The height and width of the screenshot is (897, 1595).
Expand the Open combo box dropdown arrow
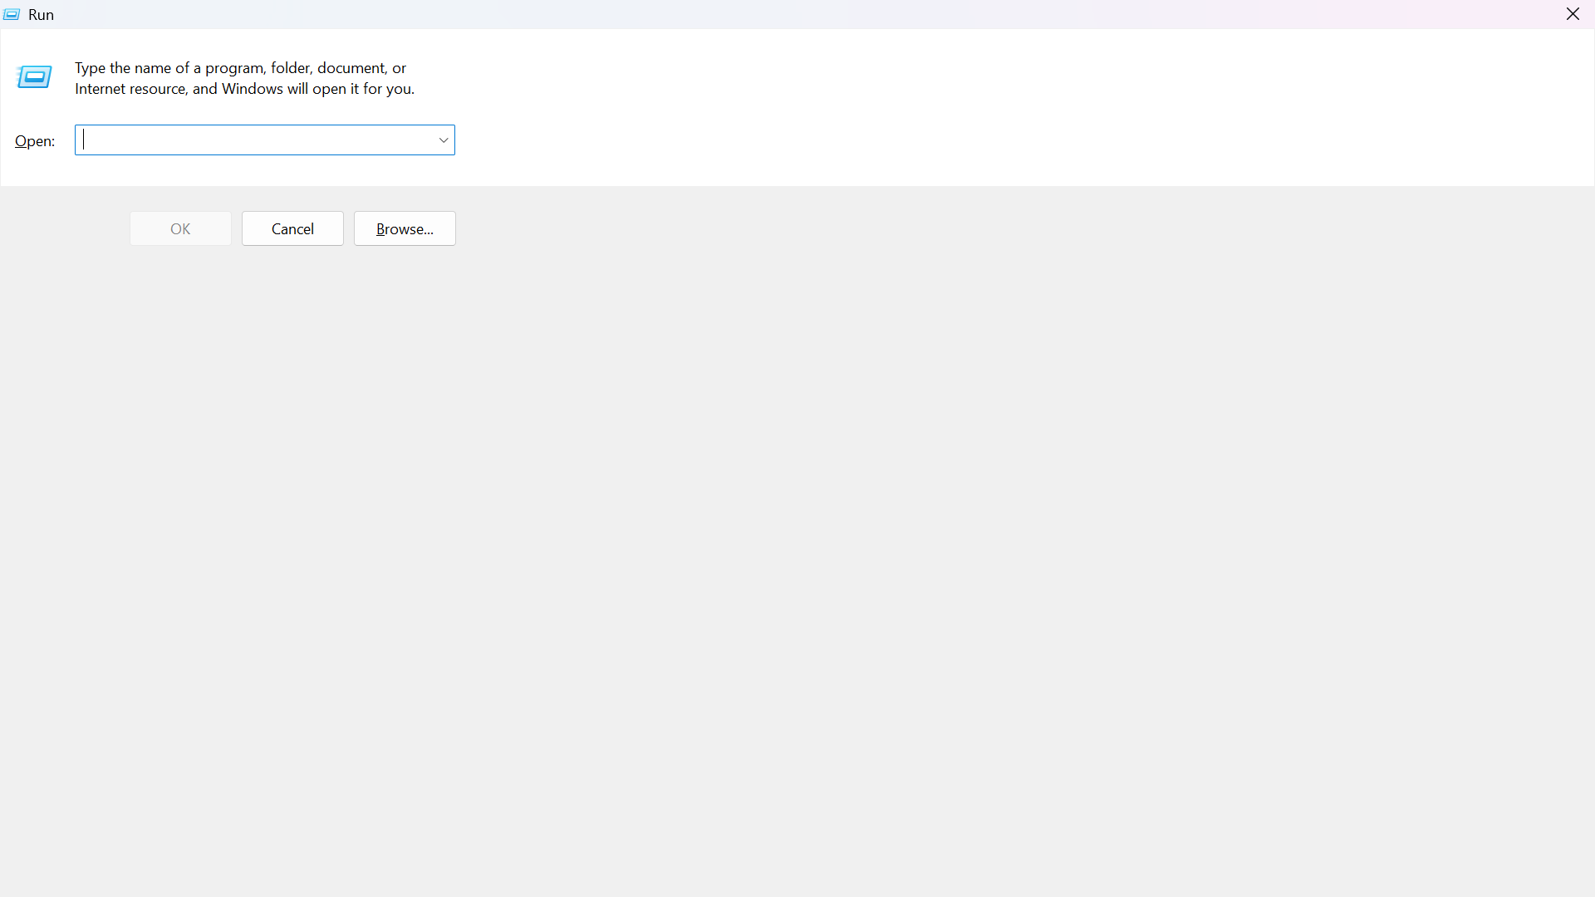pyautogui.click(x=444, y=140)
